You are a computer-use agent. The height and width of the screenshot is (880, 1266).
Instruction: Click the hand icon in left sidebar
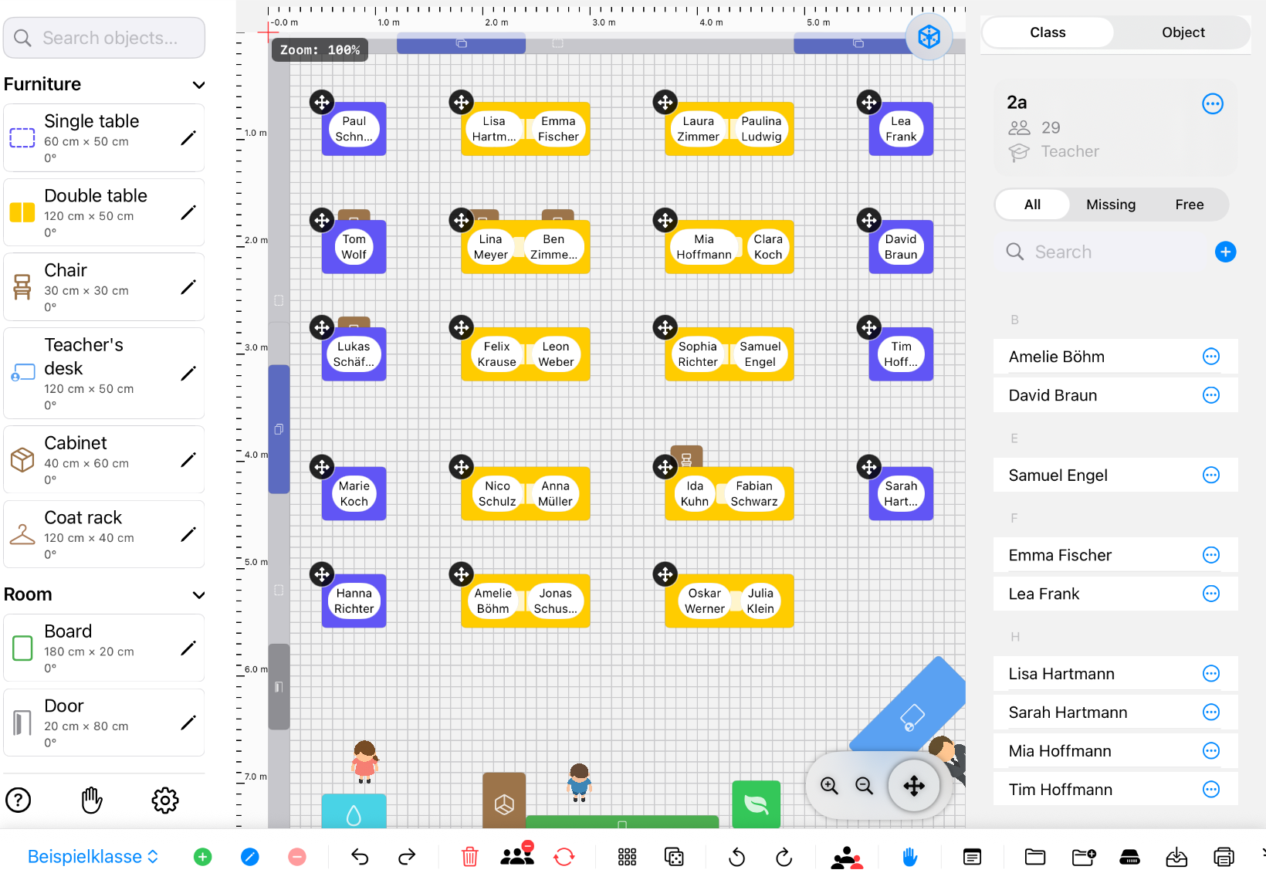(x=92, y=800)
